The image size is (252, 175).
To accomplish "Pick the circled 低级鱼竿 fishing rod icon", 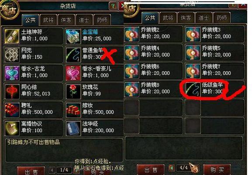I will tap(193, 89).
